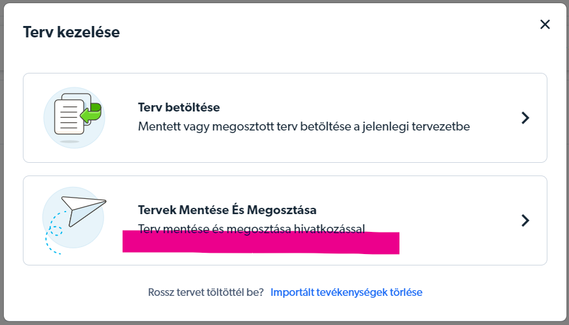
Task: Open the Importált tevékenységek törlése link
Action: pyautogui.click(x=346, y=292)
